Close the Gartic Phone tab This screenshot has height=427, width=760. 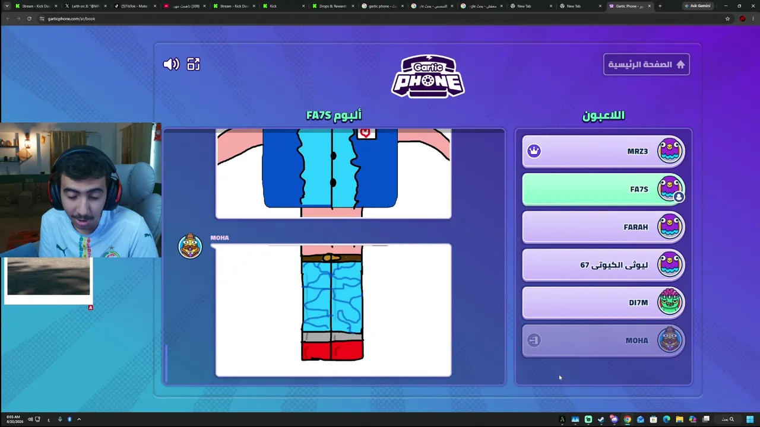point(650,6)
